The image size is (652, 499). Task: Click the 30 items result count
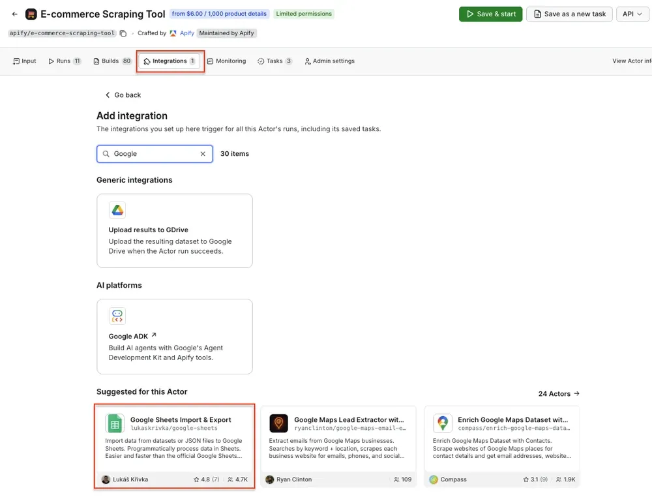235,154
